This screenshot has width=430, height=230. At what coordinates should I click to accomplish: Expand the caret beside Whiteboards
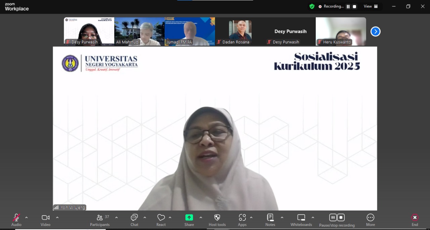pos(313,218)
